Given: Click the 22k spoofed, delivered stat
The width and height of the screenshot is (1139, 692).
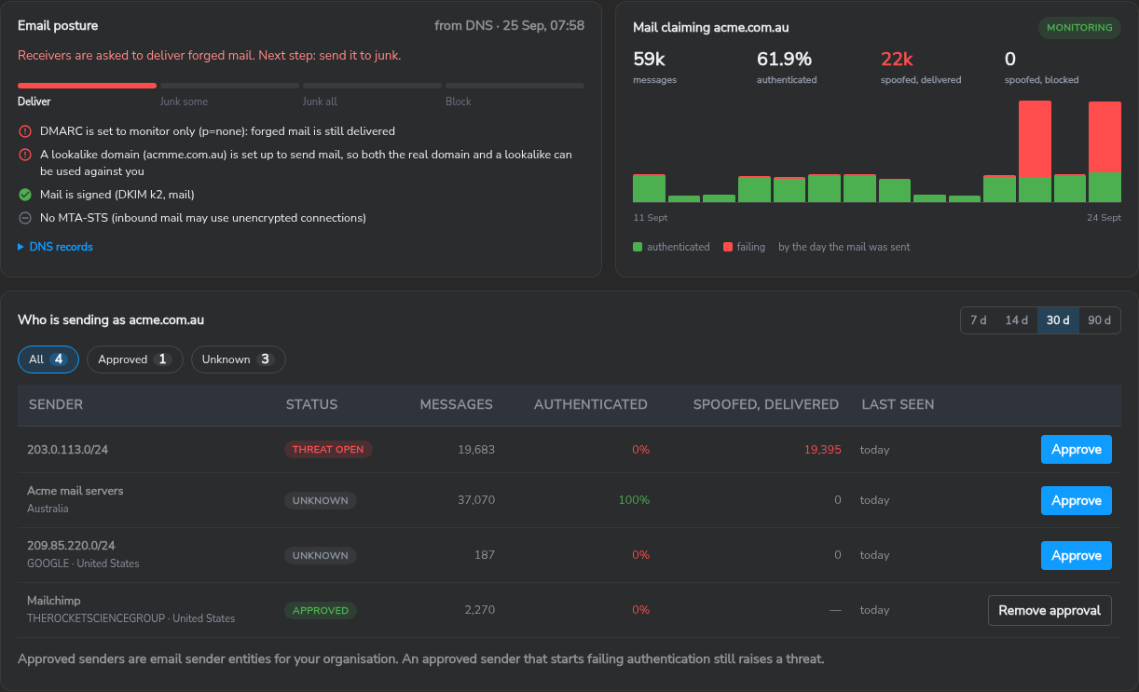Looking at the screenshot, I should coord(897,60).
